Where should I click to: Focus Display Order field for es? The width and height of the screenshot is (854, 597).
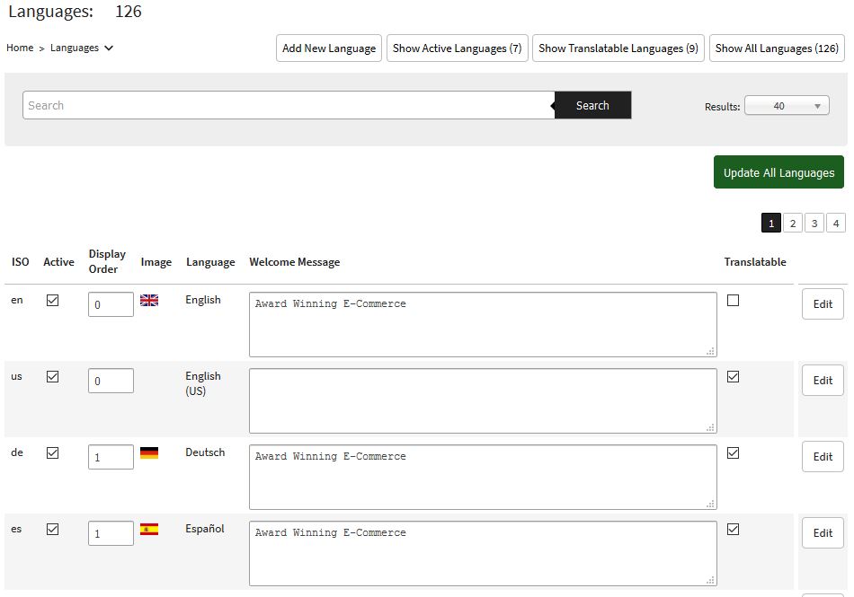[111, 533]
